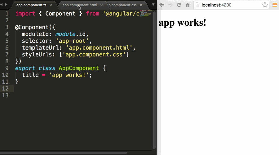Close the app.component.html tab
Screen dimensions: 279x155
[x=101, y=5]
